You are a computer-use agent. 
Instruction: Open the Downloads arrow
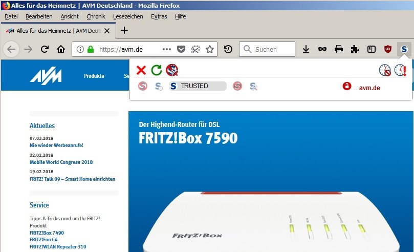coord(306,49)
